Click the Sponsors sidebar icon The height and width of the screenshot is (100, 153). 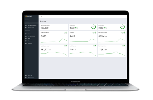click(26, 43)
